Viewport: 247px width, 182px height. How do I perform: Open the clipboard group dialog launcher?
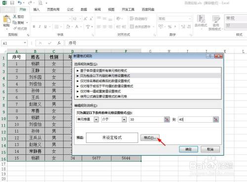click(x=28, y=35)
